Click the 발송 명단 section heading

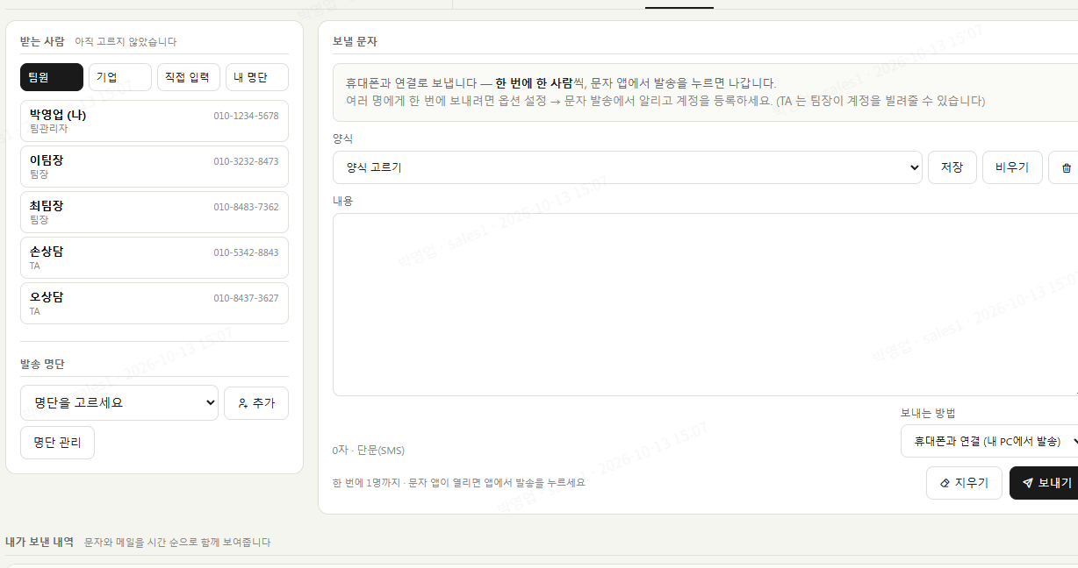[x=42, y=364]
